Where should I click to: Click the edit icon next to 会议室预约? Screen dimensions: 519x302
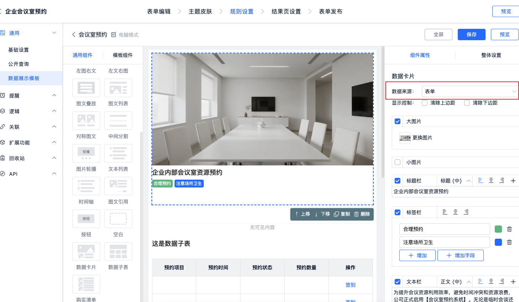click(114, 35)
